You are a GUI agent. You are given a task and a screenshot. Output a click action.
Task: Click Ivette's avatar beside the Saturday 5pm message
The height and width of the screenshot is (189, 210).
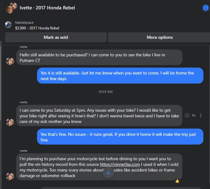10,122
